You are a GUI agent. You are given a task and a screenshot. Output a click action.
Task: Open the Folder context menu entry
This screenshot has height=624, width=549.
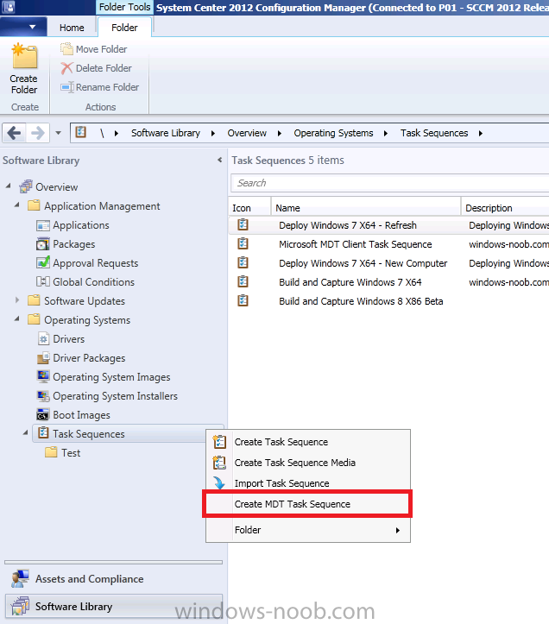pyautogui.click(x=308, y=530)
